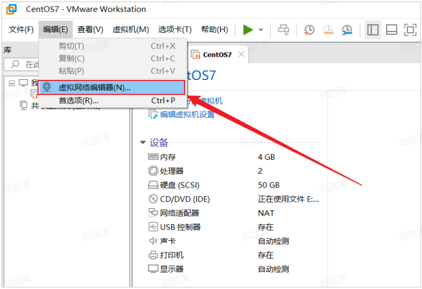This screenshot has width=422, height=289.
Task: Toggle the thumbnail bar view icon
Action: (x=391, y=30)
